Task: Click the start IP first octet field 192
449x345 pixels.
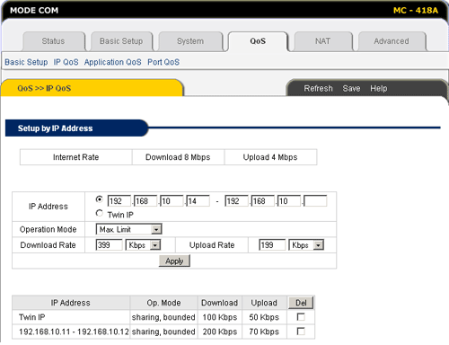Action: 119,201
